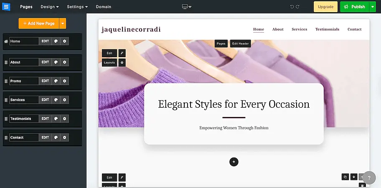Open the device preview dropdown
The height and width of the screenshot is (188, 381).
tap(187, 7)
